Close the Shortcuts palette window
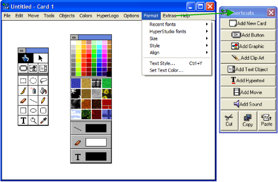This screenshot has height=182, width=278. [271, 12]
